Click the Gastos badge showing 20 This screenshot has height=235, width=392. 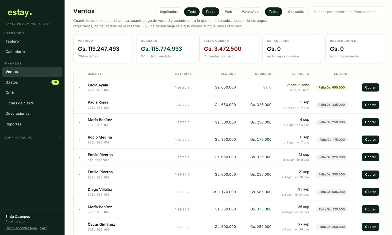pyautogui.click(x=55, y=82)
